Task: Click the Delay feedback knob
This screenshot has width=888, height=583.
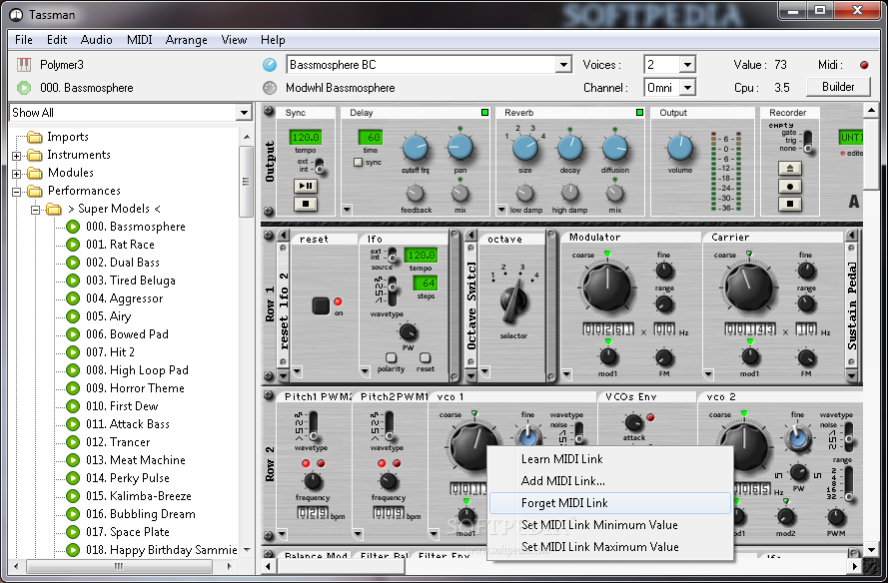Action: (416, 194)
